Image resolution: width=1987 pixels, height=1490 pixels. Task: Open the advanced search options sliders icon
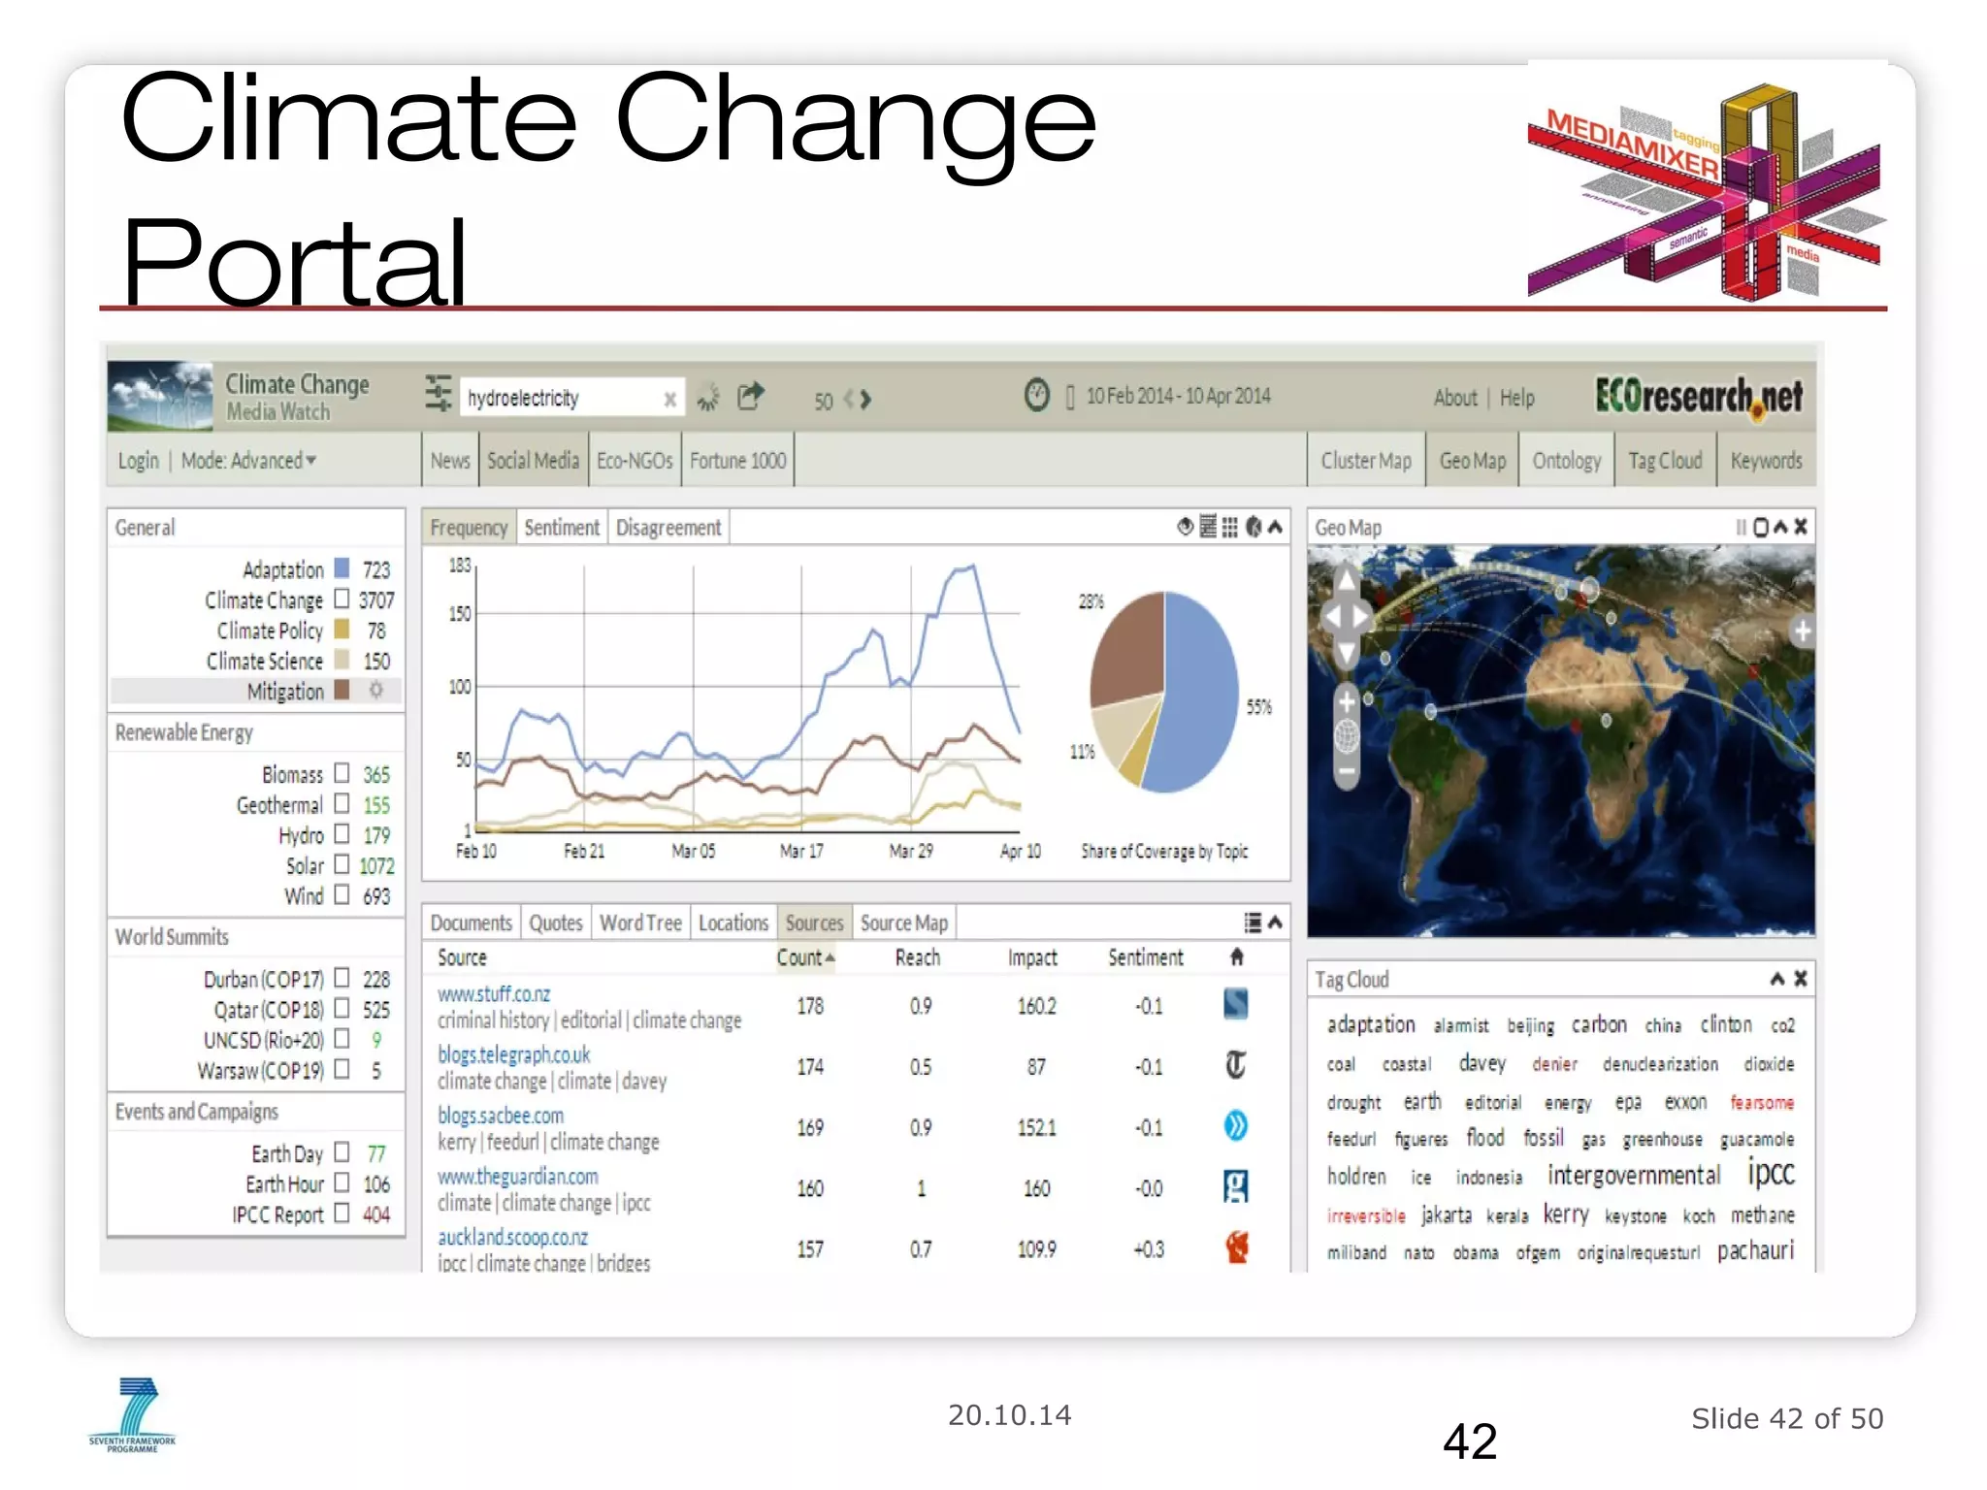439,395
